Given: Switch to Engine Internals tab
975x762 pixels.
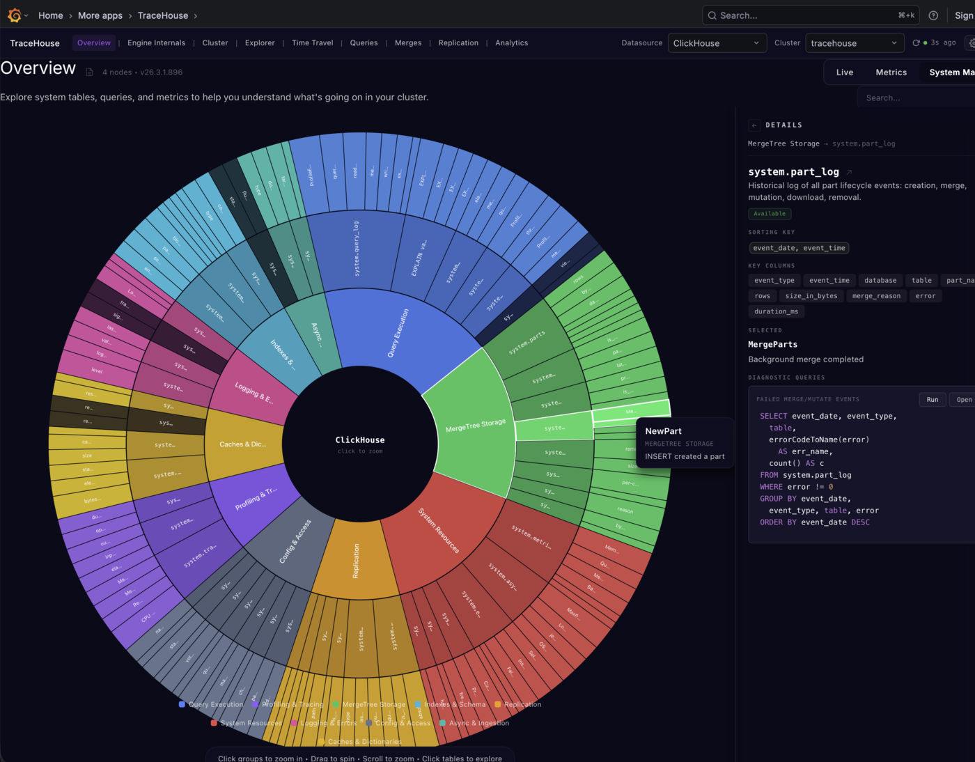Looking at the screenshot, I should pos(156,43).
